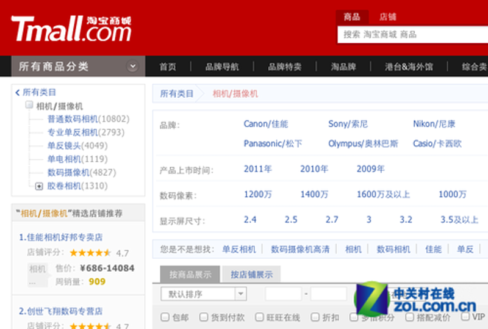488x329 pixels.
Task: Click the minimum price input box
Action: (283, 294)
